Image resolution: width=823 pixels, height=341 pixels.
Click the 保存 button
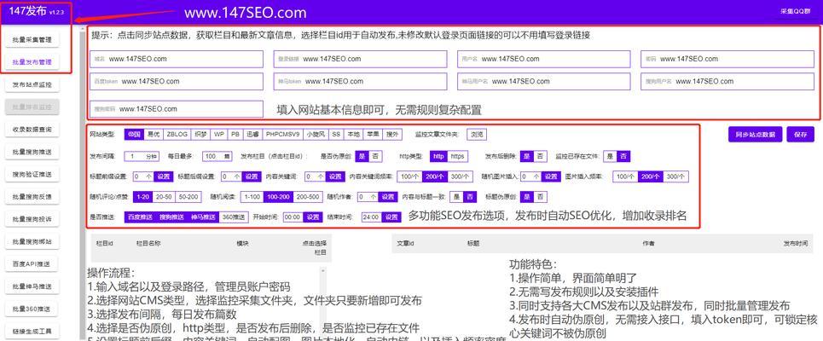tap(801, 135)
